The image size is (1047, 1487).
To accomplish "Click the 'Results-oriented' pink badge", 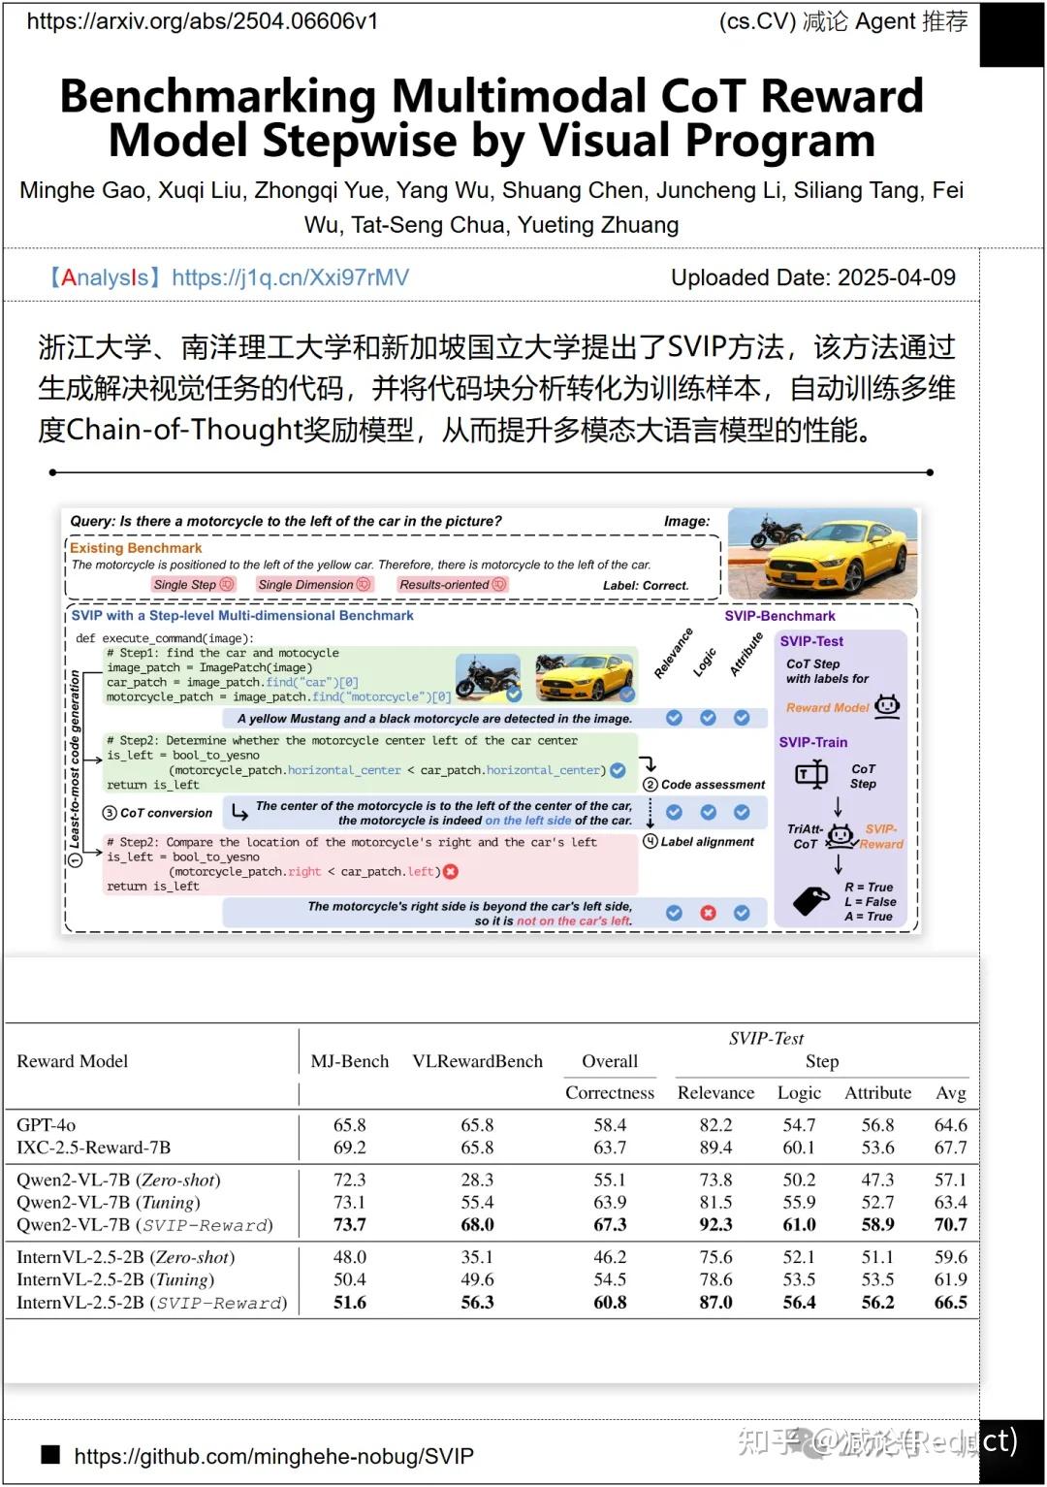I will 452,584.
